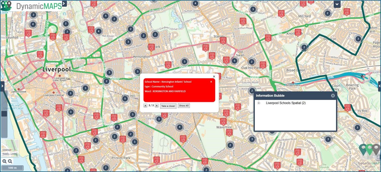This screenshot has height=172, width=381.
Task: Click the 3 / 3 result counter
Action: (151, 106)
